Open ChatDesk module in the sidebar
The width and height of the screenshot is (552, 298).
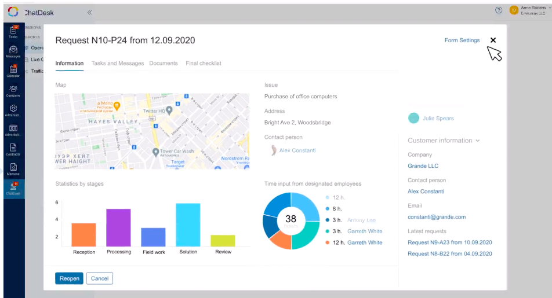[x=13, y=189]
